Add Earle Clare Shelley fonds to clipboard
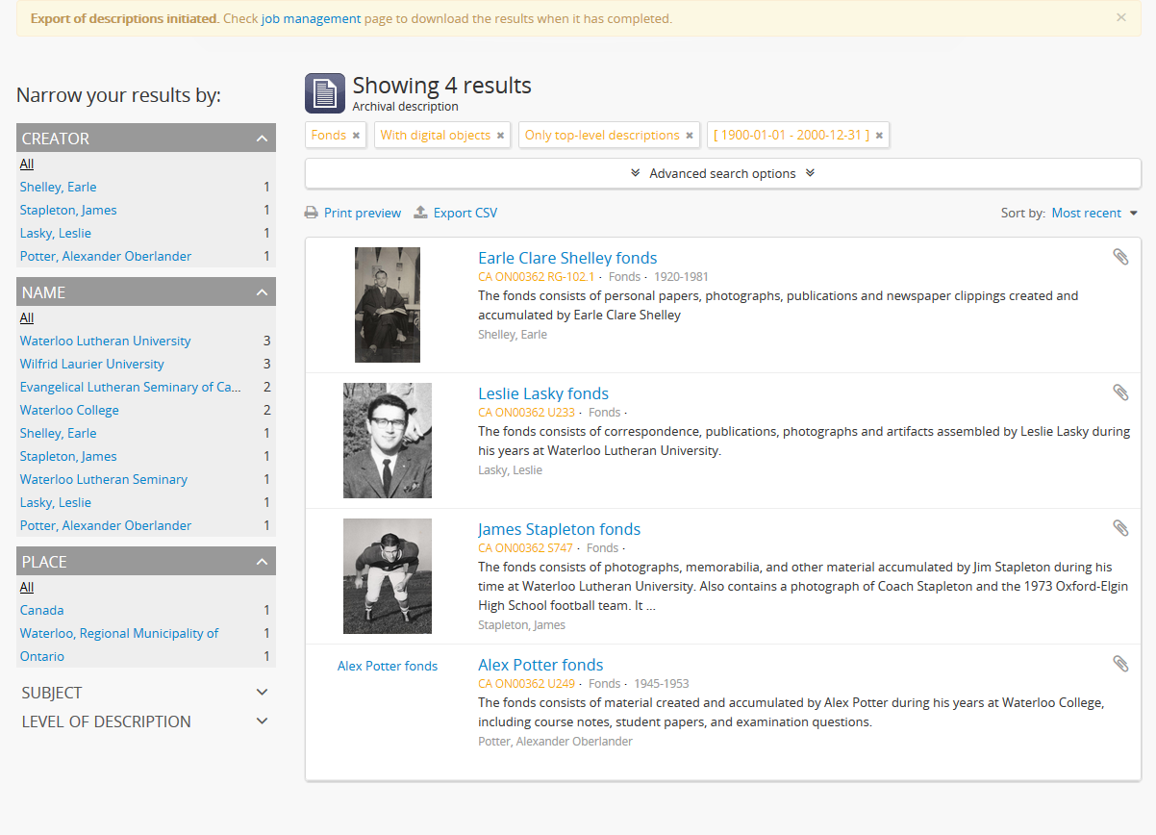Image resolution: width=1156 pixels, height=835 pixels. (1120, 257)
